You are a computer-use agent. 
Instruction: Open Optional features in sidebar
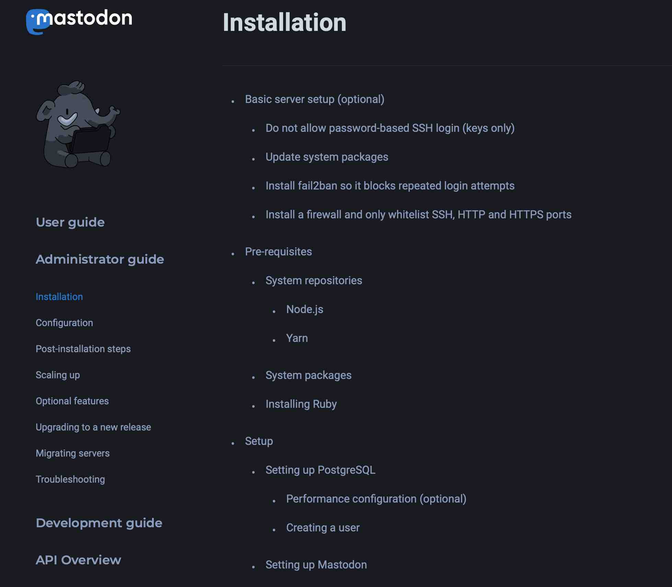(x=72, y=401)
